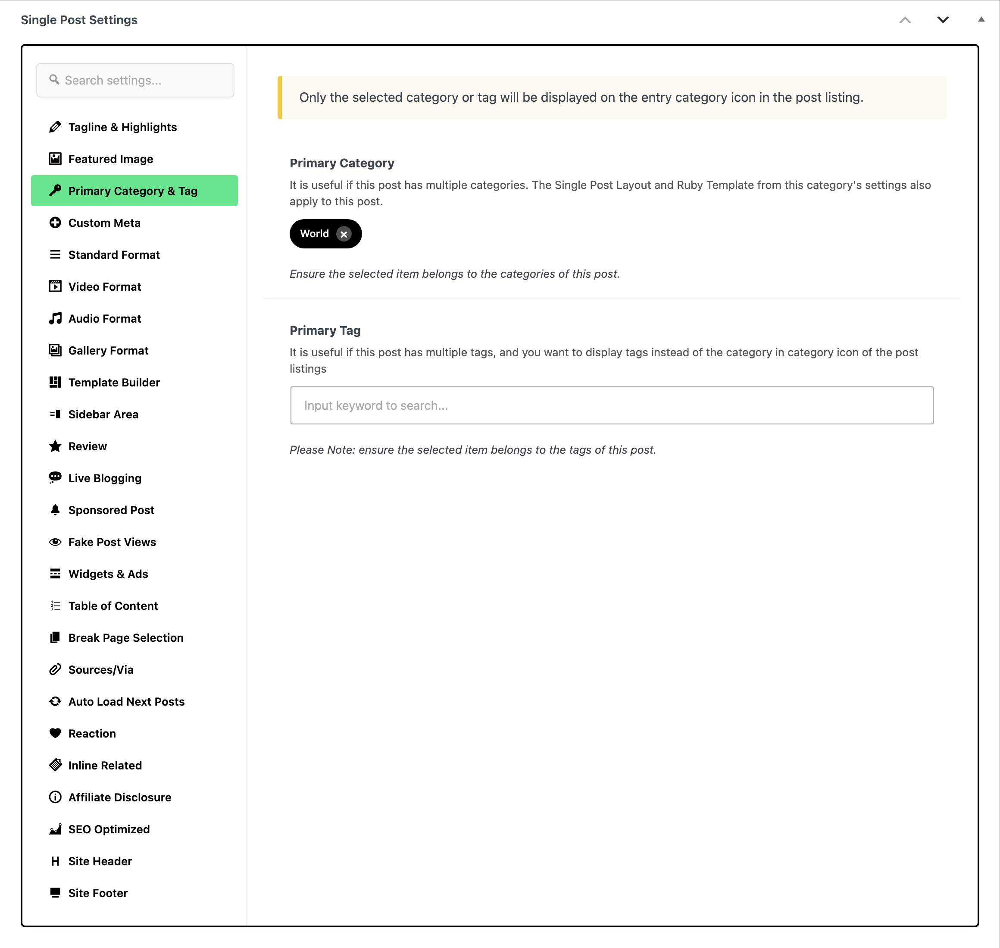Open the Template Builder icon
The width and height of the screenshot is (1000, 948).
tap(55, 382)
